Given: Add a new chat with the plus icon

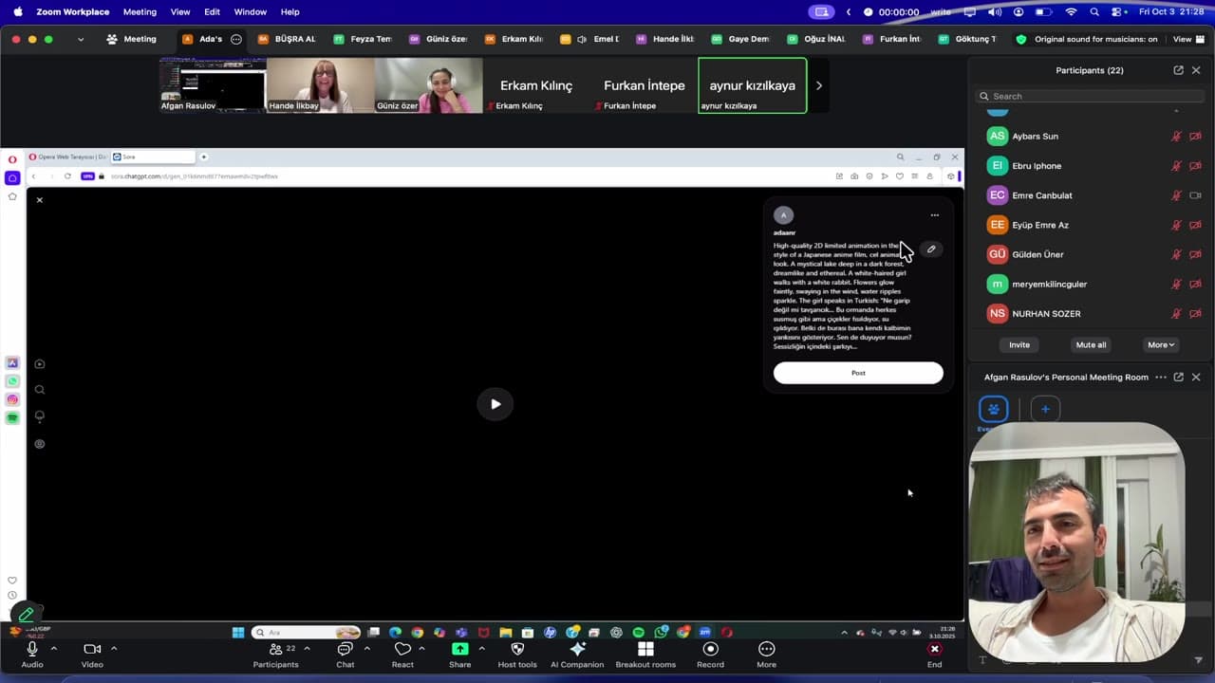Looking at the screenshot, I should point(1045,409).
